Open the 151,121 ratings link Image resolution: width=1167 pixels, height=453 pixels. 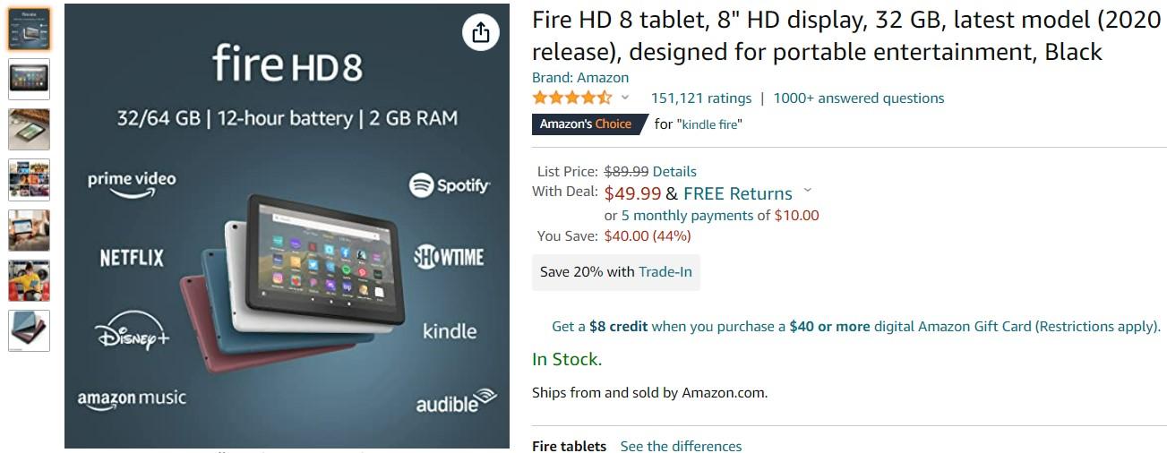tap(700, 98)
